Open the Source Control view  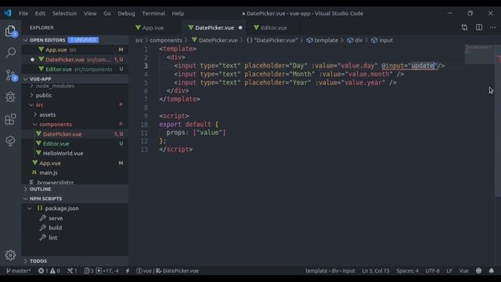[x=10, y=75]
